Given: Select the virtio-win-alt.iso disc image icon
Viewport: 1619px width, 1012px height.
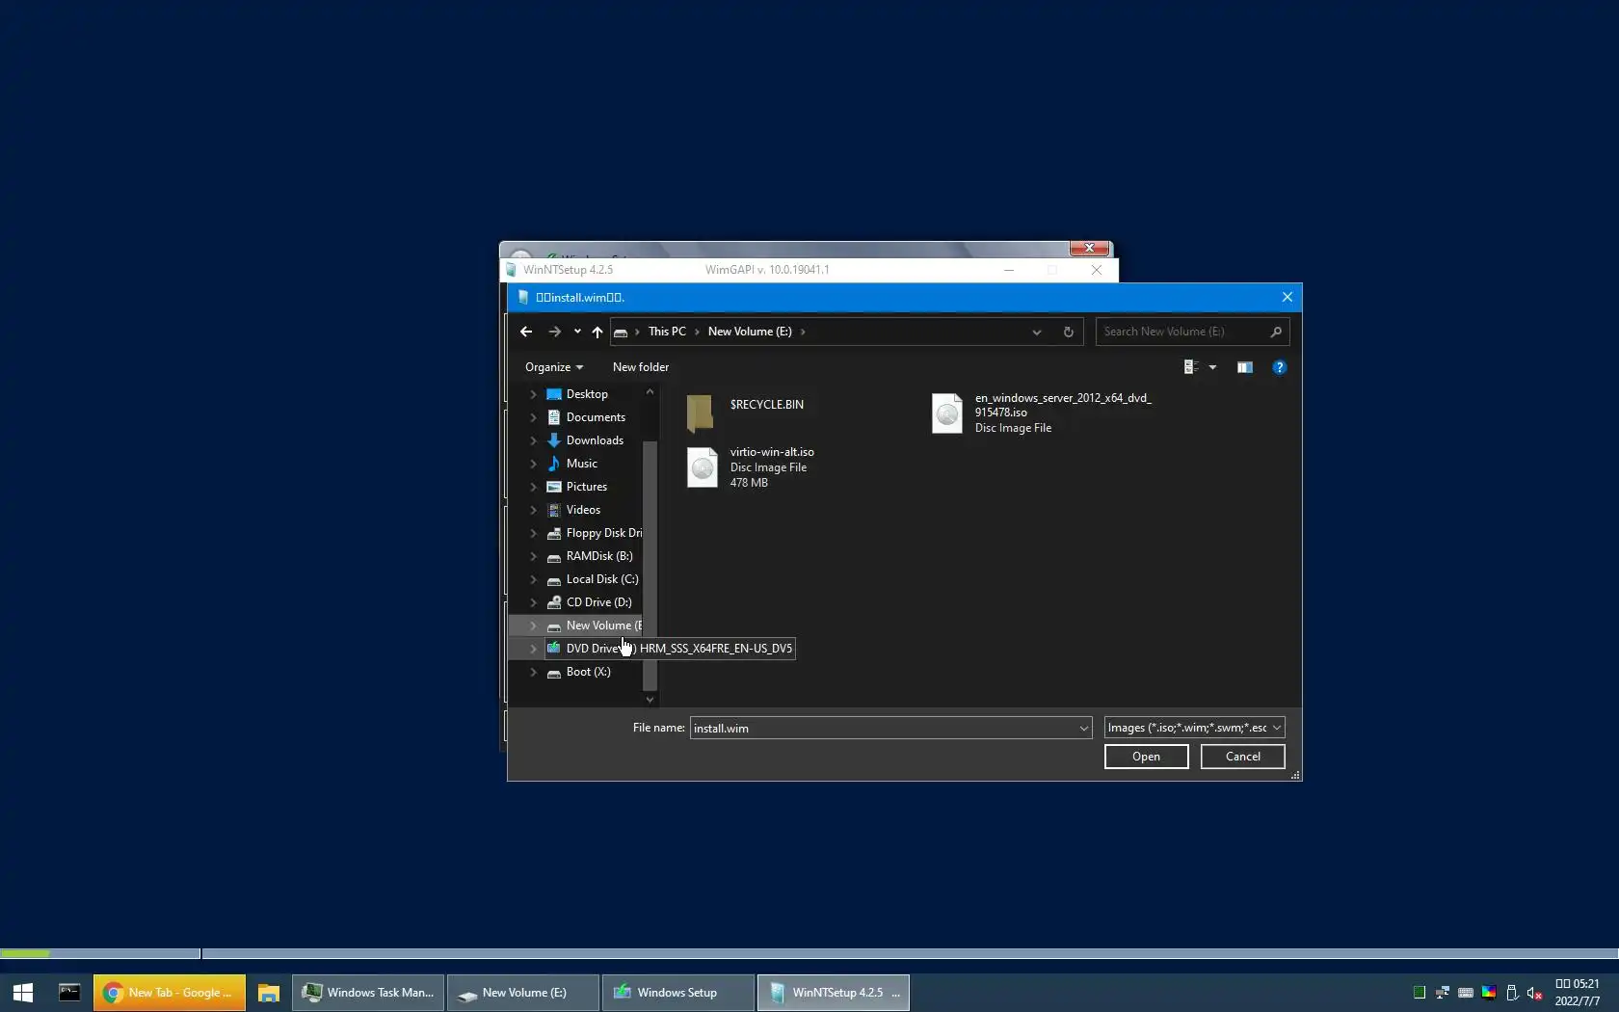Looking at the screenshot, I should tap(703, 467).
